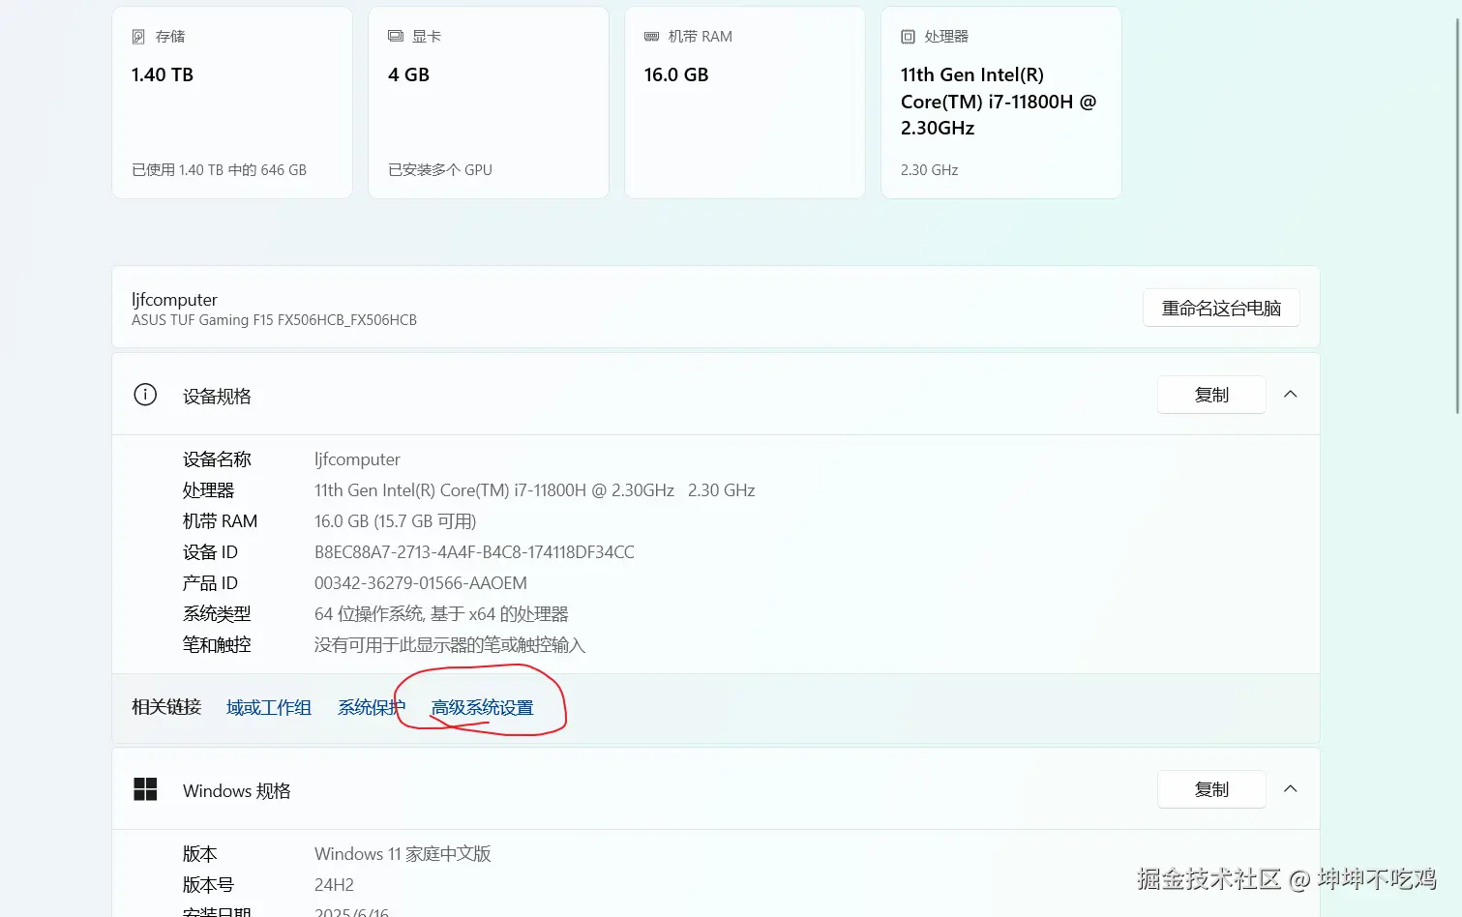Click the 相关链接 label
1462x917 pixels.
166,707
